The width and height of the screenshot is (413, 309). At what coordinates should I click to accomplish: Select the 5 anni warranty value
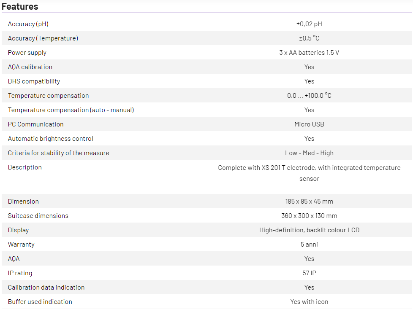coord(309,245)
